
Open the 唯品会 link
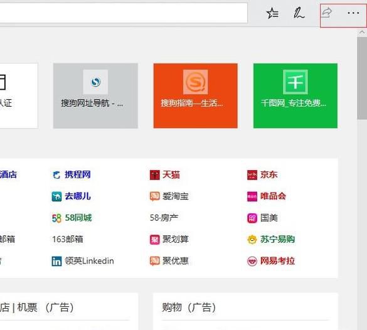click(x=274, y=196)
